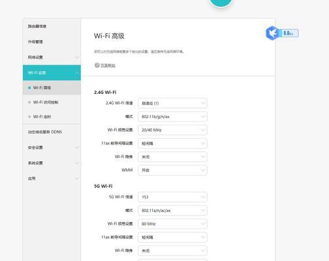This screenshot has width=329, height=261.
Task: Open the 5G 11ax 前导间隔设置 dropdown
Action: [172, 238]
